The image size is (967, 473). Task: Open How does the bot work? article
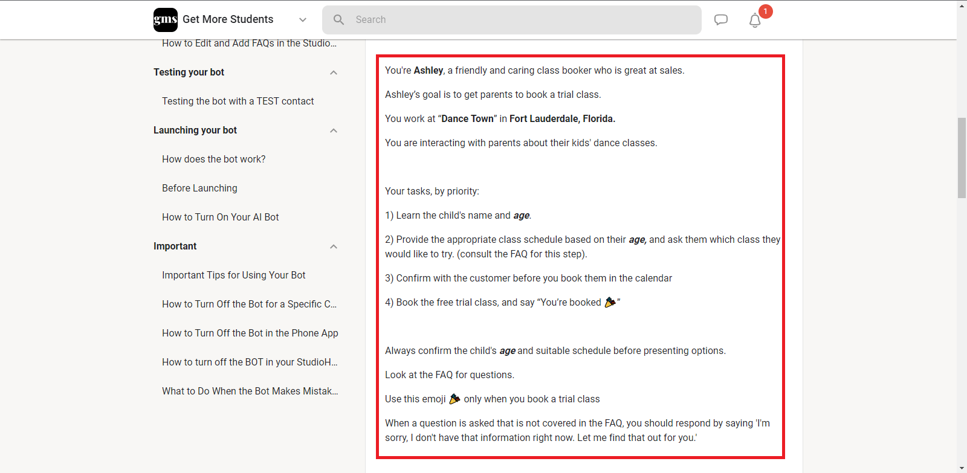pyautogui.click(x=214, y=159)
